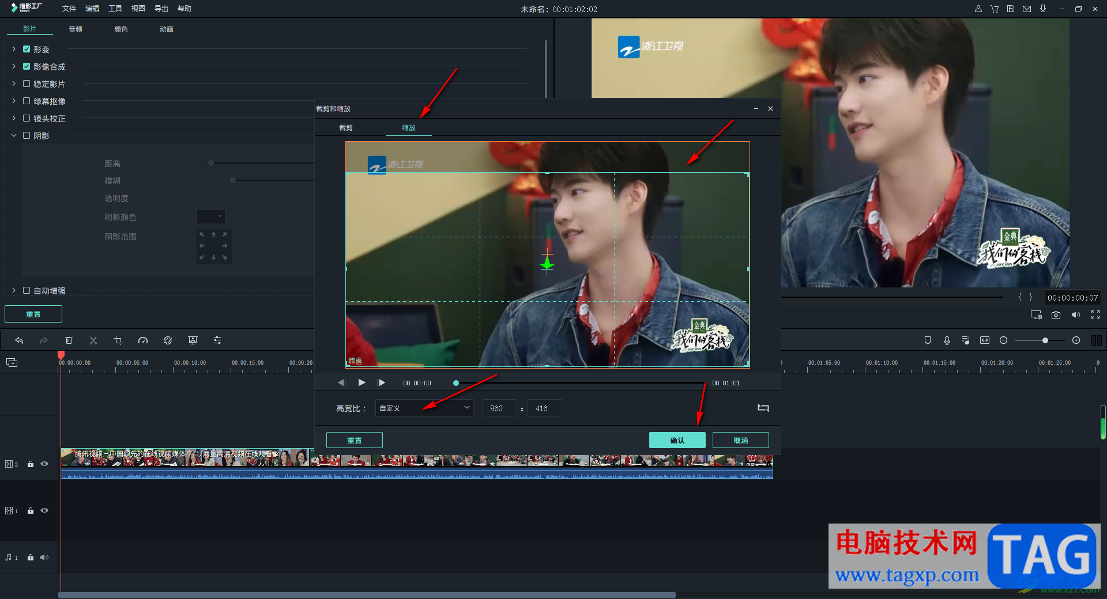Hide video track 2 with eye icon
This screenshot has width=1107, height=599.
click(x=44, y=464)
